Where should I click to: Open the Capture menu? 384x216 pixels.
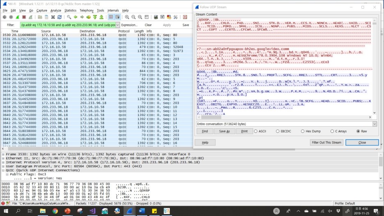coord(41,11)
